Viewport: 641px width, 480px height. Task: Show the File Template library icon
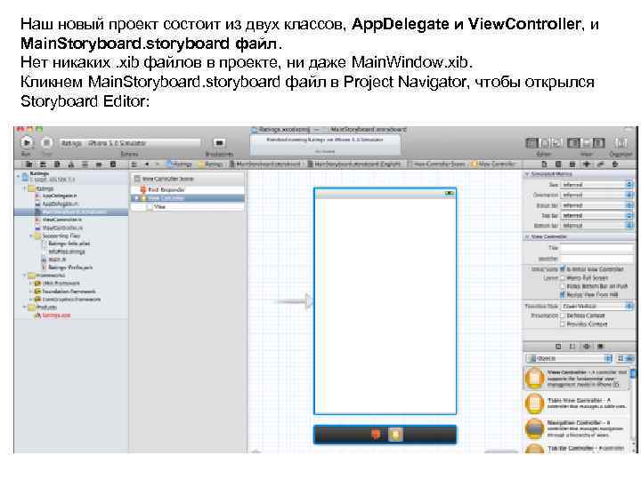click(558, 347)
